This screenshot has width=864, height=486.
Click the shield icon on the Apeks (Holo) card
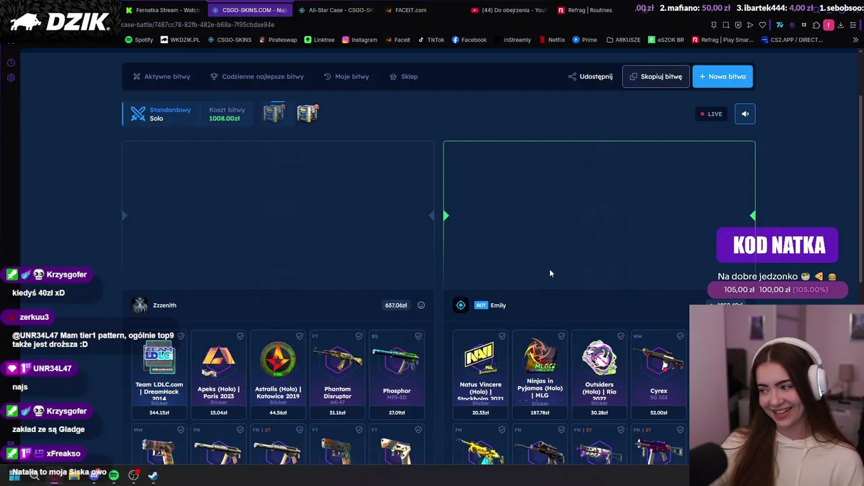(x=240, y=336)
